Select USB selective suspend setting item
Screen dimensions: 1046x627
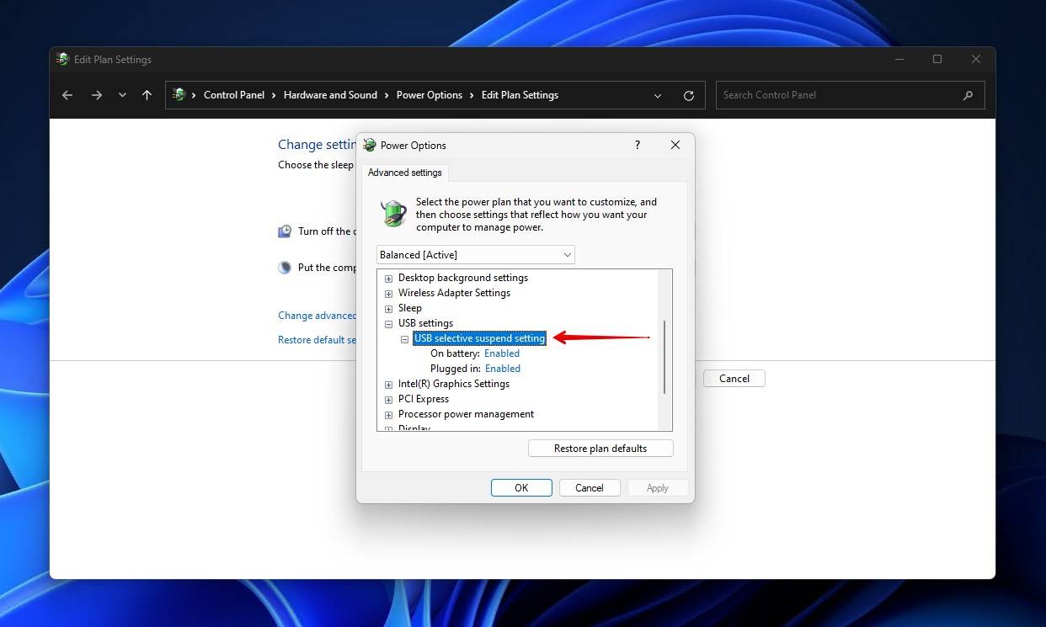click(480, 338)
